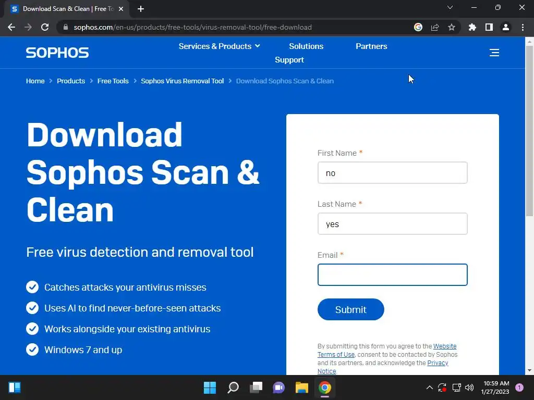Image resolution: width=534 pixels, height=400 pixels.
Task: Submit the download form
Action: pyautogui.click(x=351, y=309)
